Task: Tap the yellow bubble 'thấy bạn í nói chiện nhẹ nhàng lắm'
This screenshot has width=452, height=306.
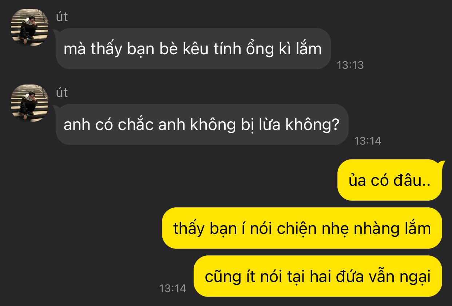Action: [x=302, y=228]
